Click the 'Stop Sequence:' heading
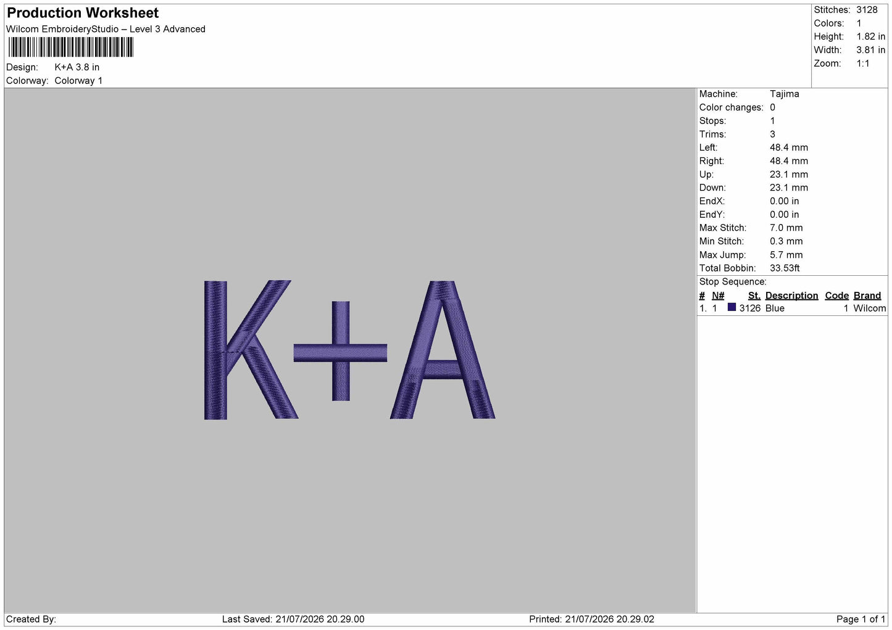This screenshot has width=892, height=630. [733, 282]
